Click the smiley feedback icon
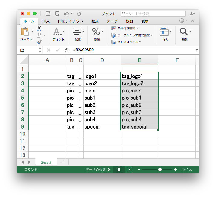The image size is (216, 197). tap(182, 21)
